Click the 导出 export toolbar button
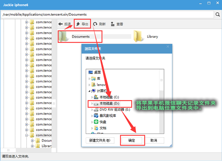 pos(82,24)
